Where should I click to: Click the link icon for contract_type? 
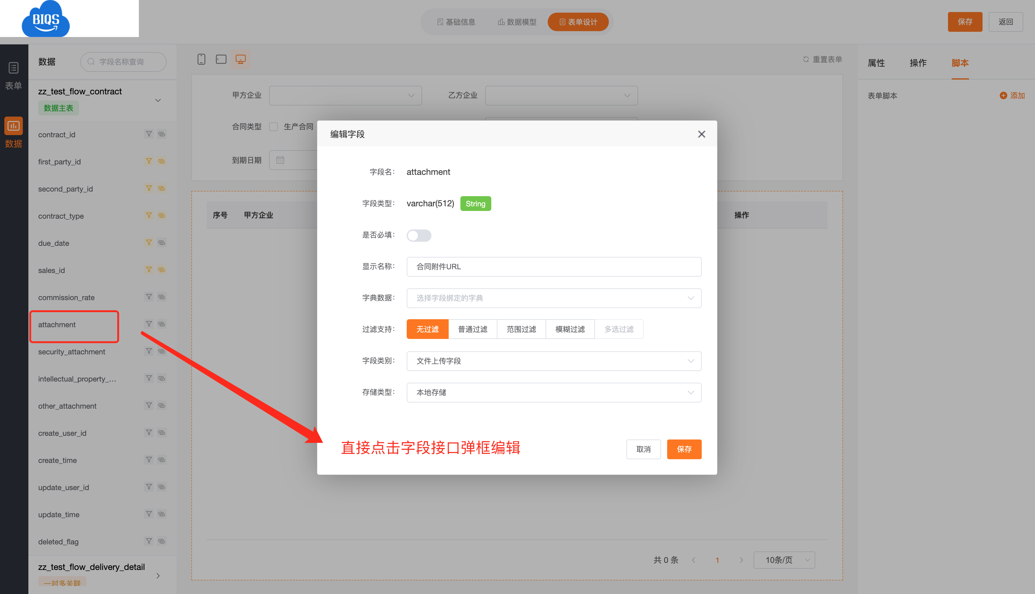tap(162, 215)
